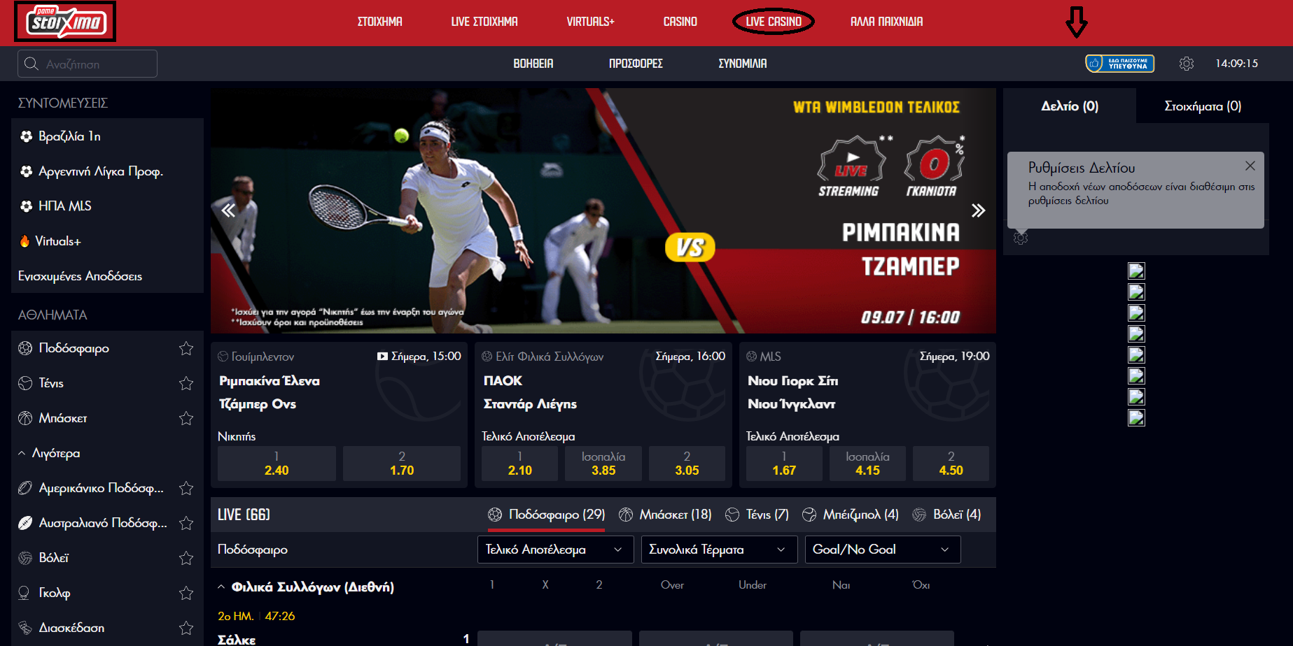Click the tennis icon on the Τένις (7) tab
Image resolution: width=1293 pixels, height=646 pixels.
(x=732, y=515)
